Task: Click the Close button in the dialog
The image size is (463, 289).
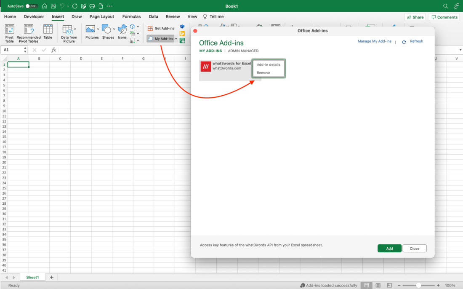Action: (415, 249)
